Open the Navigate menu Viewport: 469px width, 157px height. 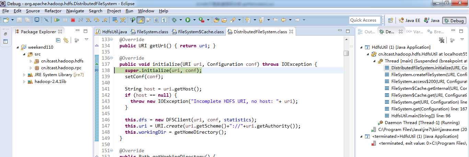pos(75,11)
